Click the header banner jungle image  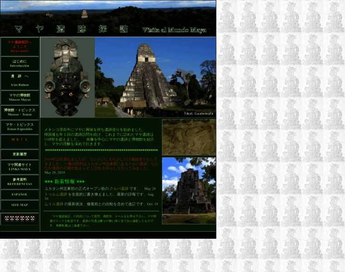(108, 19)
